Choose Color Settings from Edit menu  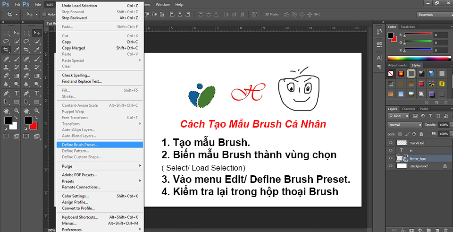tap(100, 196)
